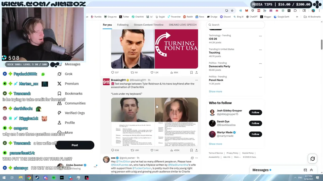
Task: Show more trending topics
Action: pos(216,92)
